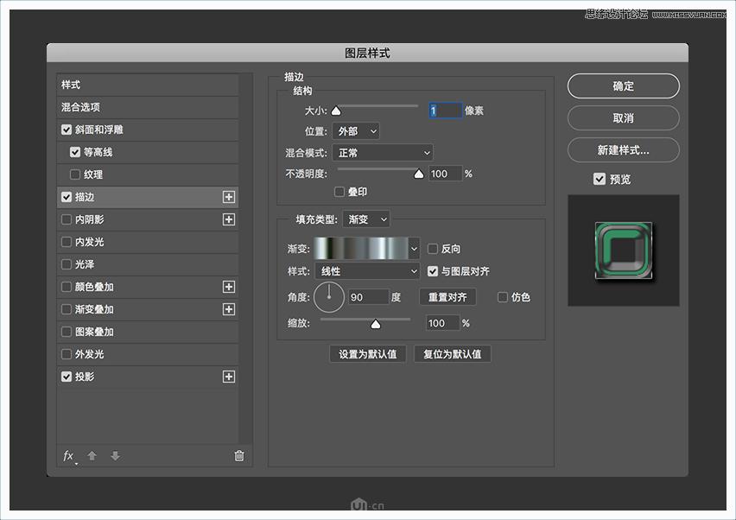Click the plus icon beside 描边
The width and height of the screenshot is (736, 520).
tap(230, 197)
